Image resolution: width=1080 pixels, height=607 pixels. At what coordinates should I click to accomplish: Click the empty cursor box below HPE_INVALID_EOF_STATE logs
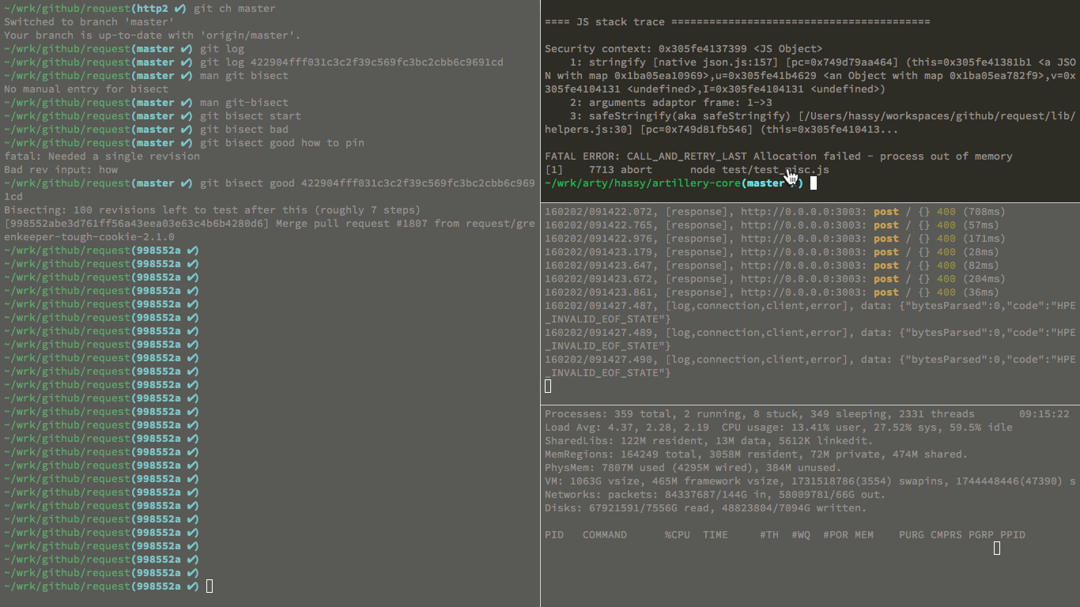click(548, 386)
